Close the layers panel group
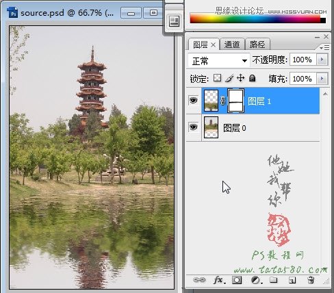This screenshot has height=293, width=334. tap(326, 37)
